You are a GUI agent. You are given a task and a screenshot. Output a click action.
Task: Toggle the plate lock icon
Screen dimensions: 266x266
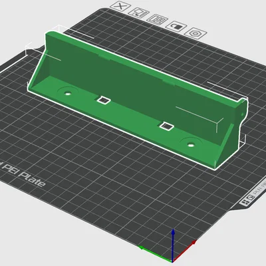coord(177,27)
